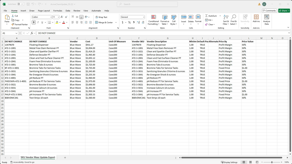Image resolution: width=292 pixels, height=164 pixels.
Task: Apply Percent Style format
Action: (129, 22)
